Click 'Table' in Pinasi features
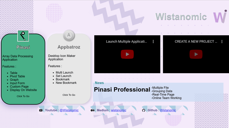 pos(14,73)
